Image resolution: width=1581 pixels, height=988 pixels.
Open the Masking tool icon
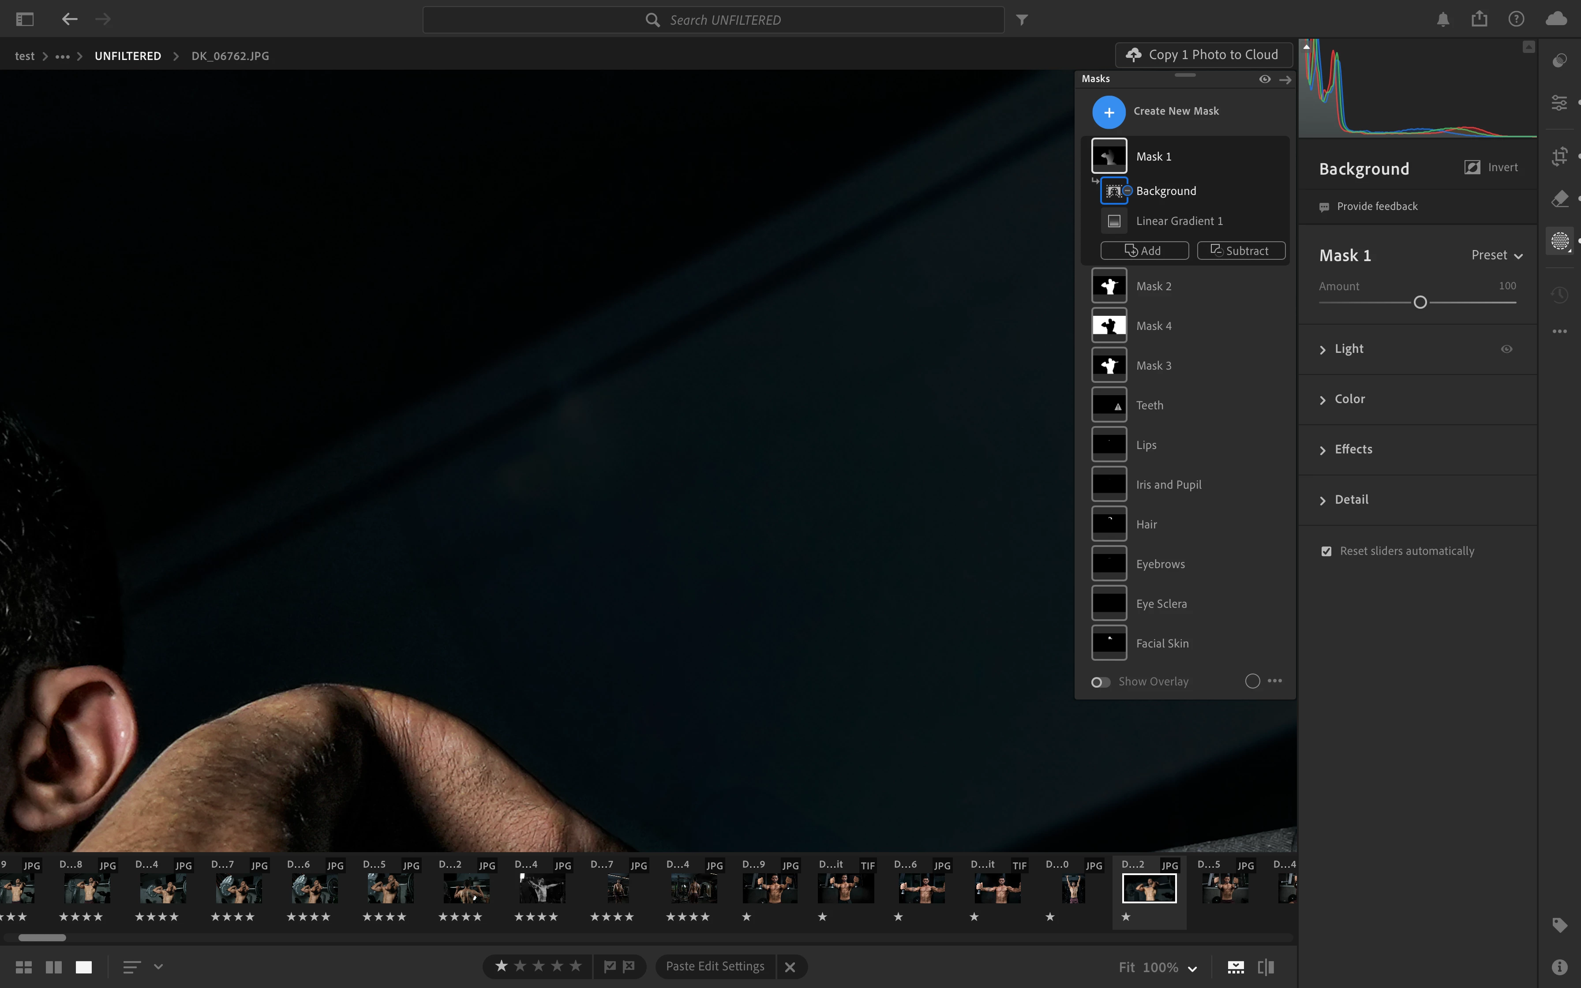point(1559,241)
